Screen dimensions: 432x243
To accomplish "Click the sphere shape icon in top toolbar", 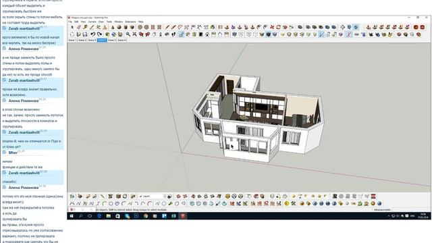I will [x=119, y=27].
